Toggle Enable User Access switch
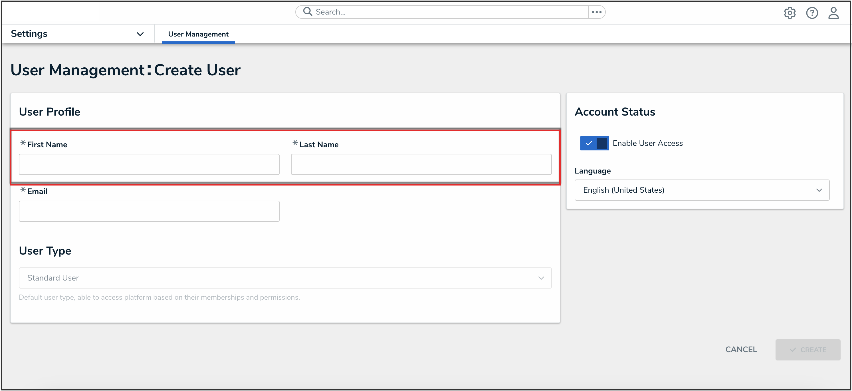The height and width of the screenshot is (391, 852). pos(594,143)
